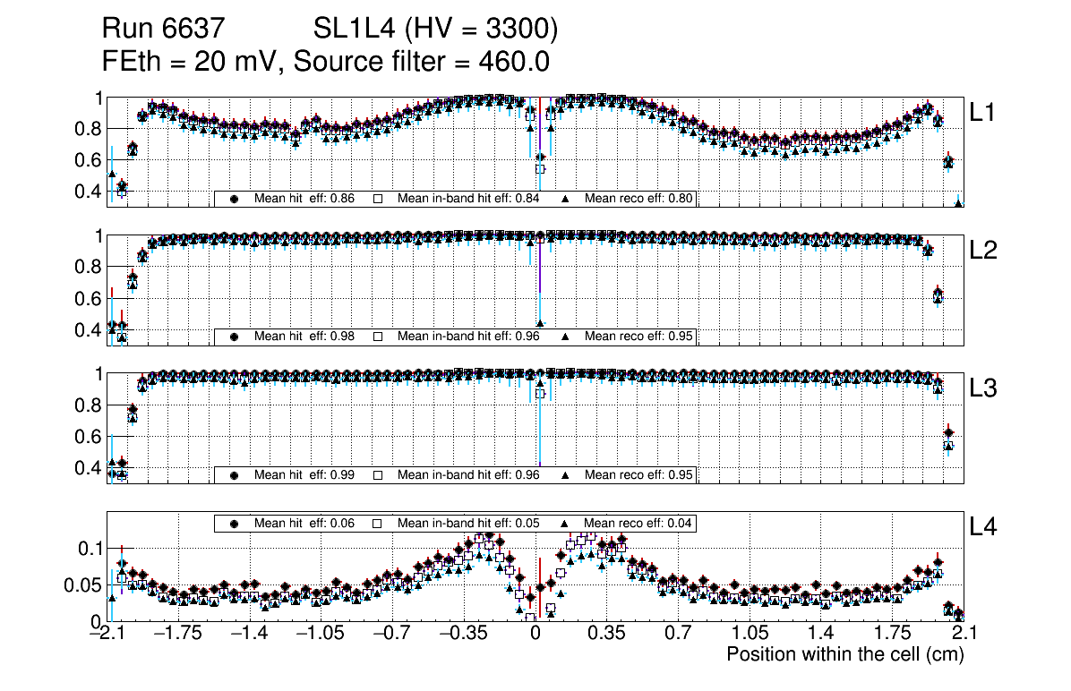
Task: Click the L1 panel label
Action: point(983,112)
